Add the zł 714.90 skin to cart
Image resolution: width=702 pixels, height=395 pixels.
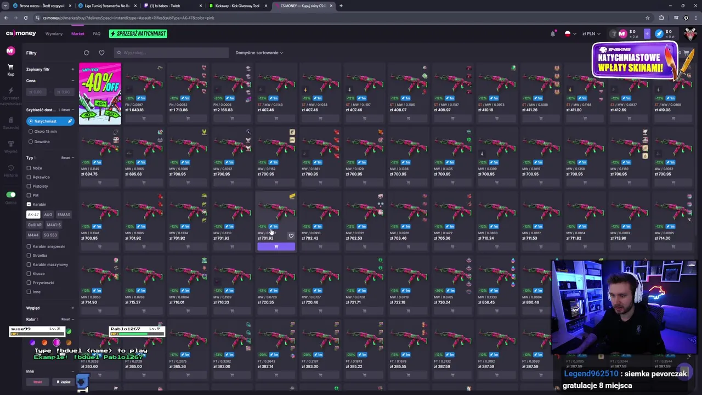(x=100, y=311)
